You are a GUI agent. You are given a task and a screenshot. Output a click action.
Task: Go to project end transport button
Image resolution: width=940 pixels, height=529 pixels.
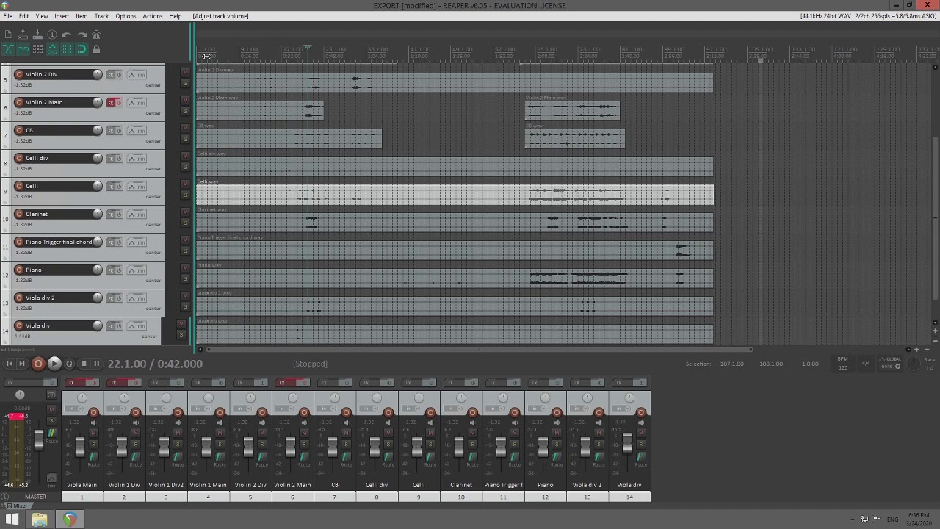point(22,364)
